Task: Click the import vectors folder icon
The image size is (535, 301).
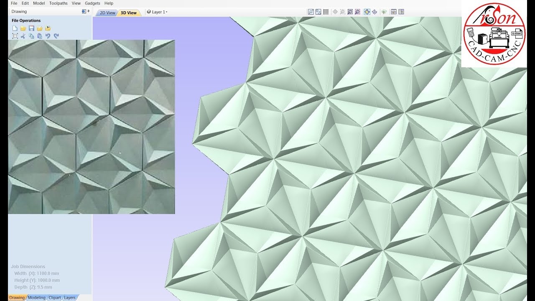Action: coord(40,28)
